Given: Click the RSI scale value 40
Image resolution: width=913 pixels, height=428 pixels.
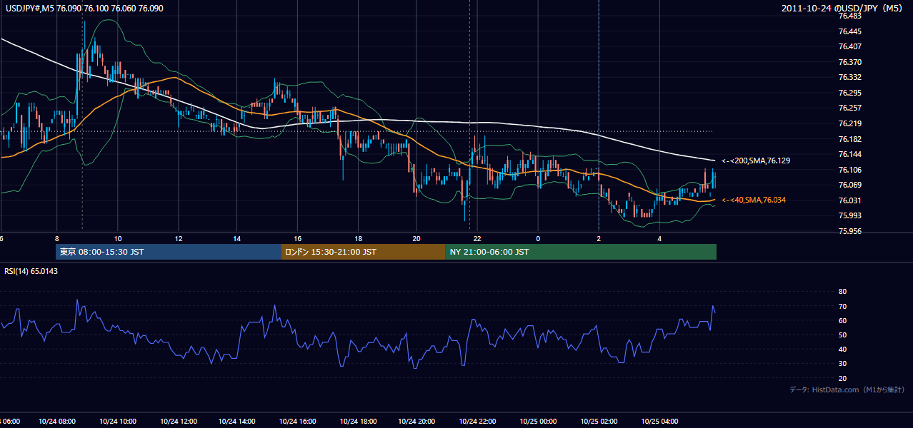Looking at the screenshot, I should tap(842, 350).
